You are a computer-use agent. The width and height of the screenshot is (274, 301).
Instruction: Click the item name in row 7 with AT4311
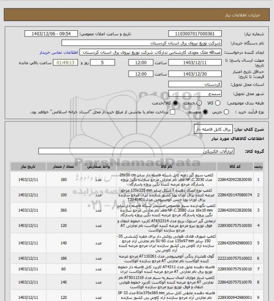click(166, 269)
